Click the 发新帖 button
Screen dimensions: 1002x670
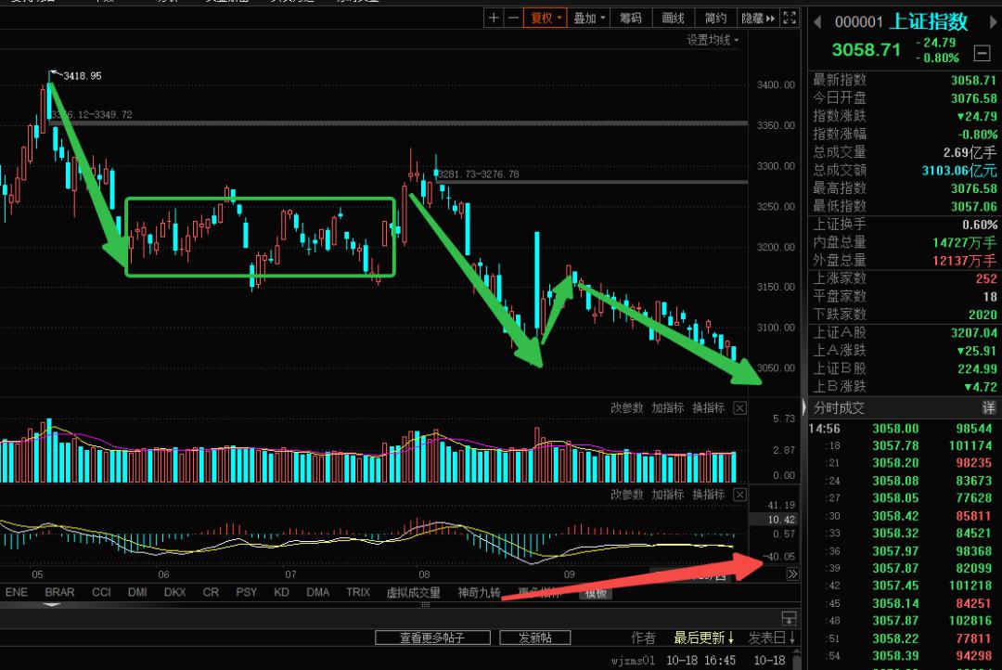coord(534,638)
